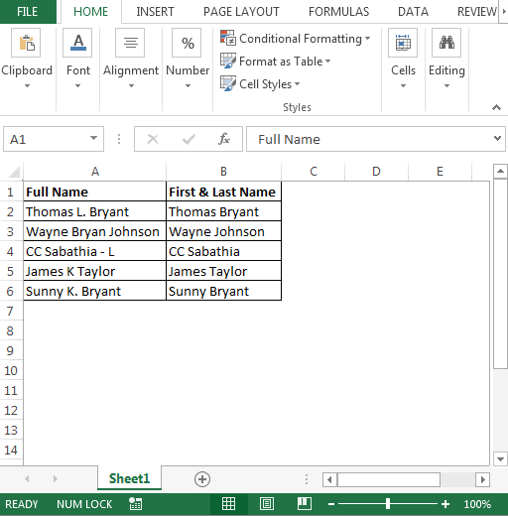Select cell B3 containing Wayne Johnson
The image size is (508, 516).
pos(223,231)
